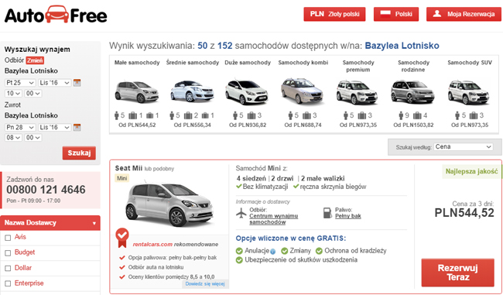
Task: Click the Avis supplier name
Action: pyautogui.click(x=20, y=237)
